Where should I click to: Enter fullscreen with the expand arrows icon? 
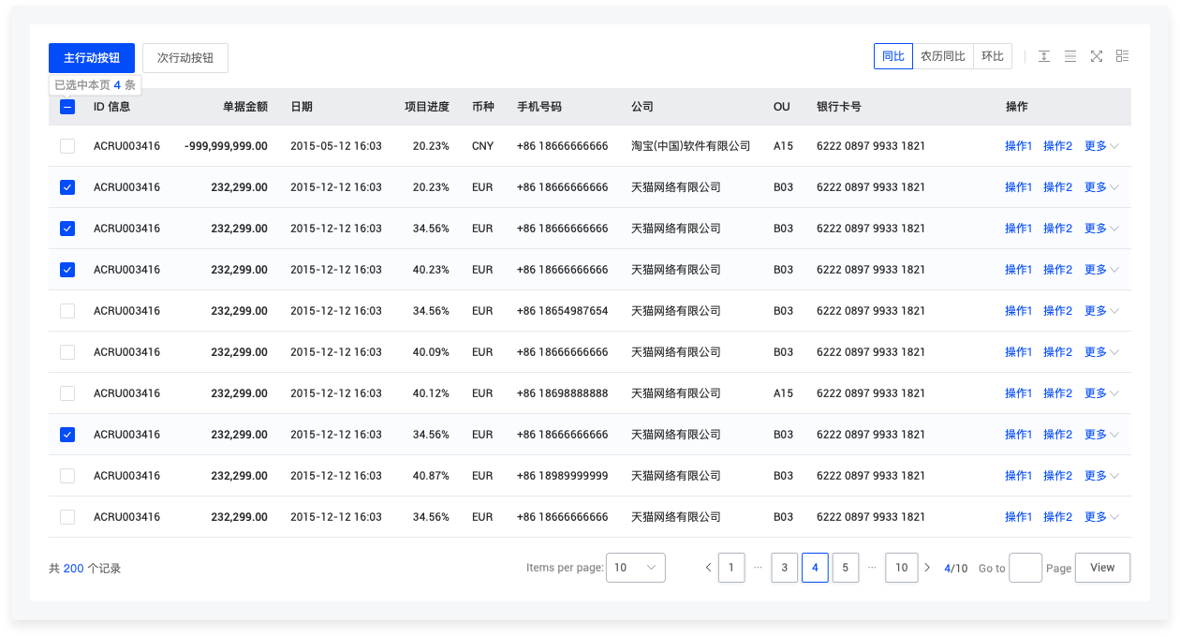click(1097, 56)
